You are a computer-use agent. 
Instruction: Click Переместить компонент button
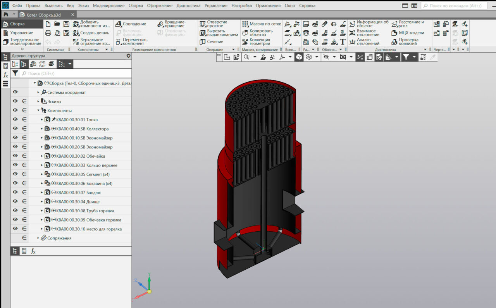click(132, 42)
